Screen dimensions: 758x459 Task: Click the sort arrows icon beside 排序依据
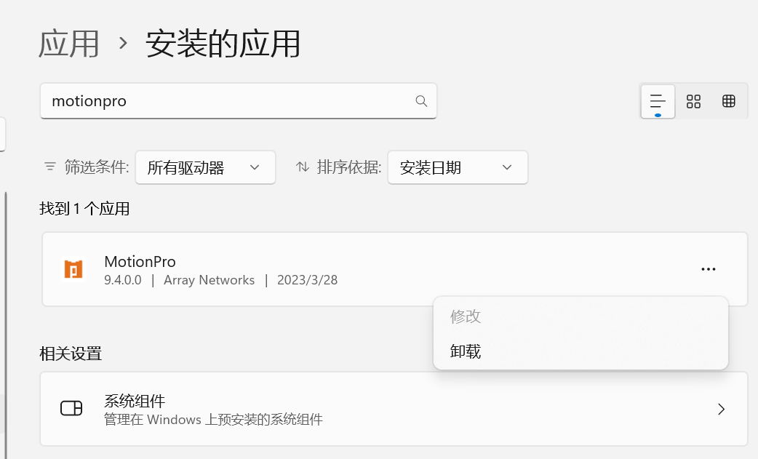303,167
